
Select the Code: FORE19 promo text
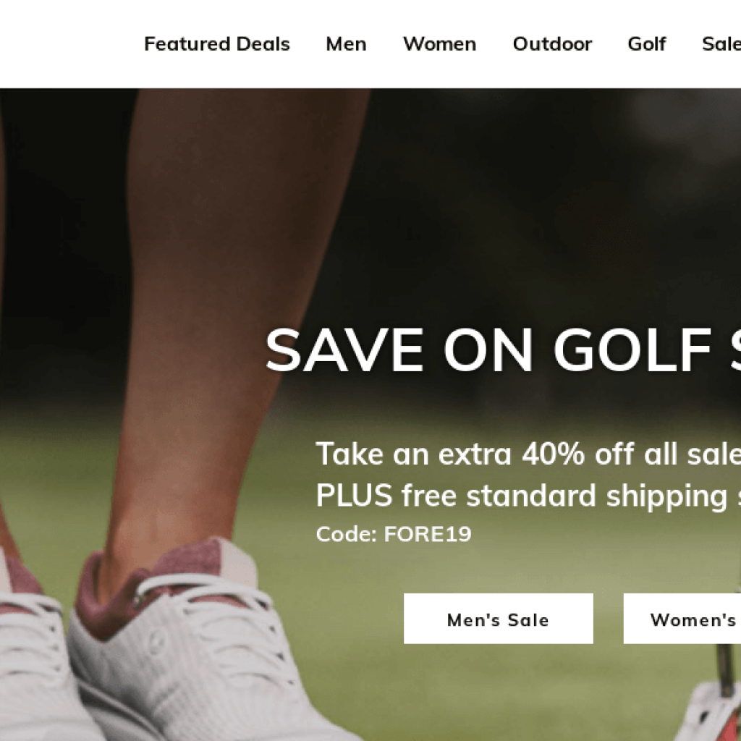tap(394, 534)
